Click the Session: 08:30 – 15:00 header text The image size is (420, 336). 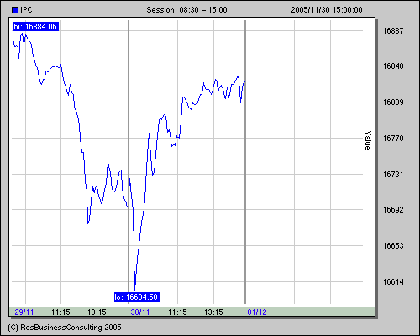point(186,10)
